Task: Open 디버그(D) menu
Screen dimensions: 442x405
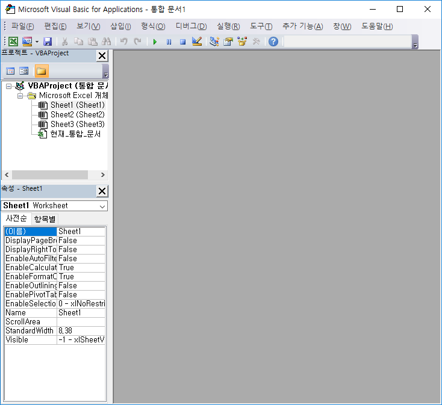Action: [x=191, y=26]
